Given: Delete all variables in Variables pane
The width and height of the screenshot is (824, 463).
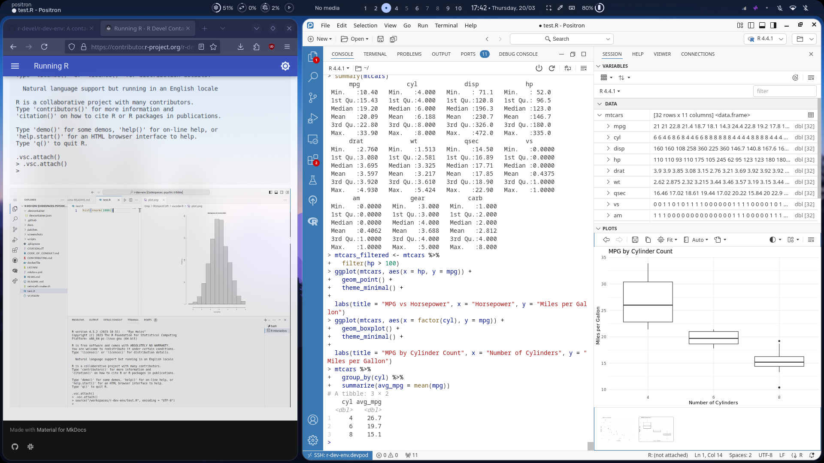Looking at the screenshot, I should (811, 78).
